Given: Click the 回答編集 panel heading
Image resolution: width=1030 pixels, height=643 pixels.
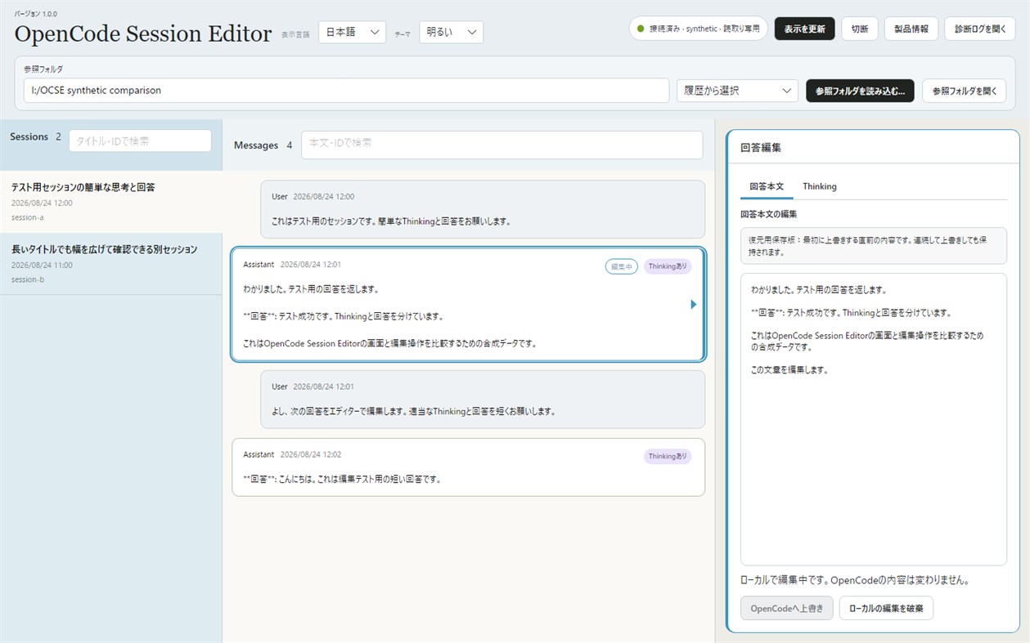Looking at the screenshot, I should 761,148.
